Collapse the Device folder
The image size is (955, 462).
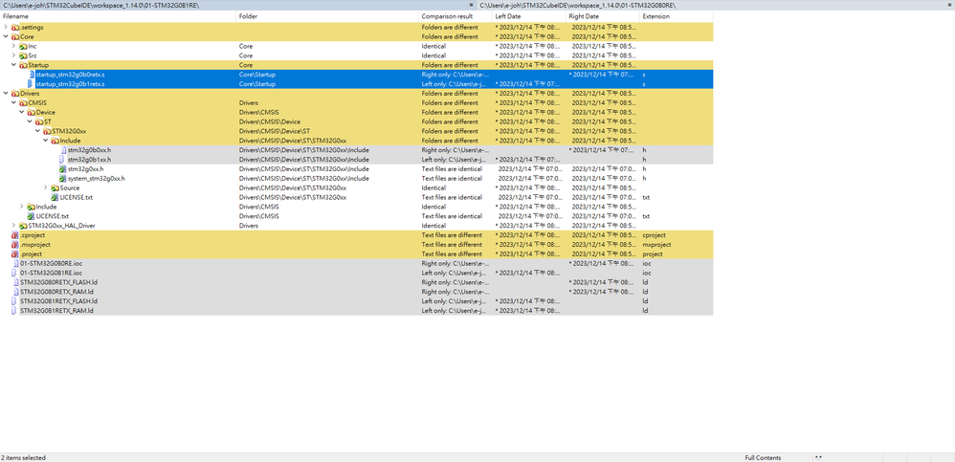point(22,113)
